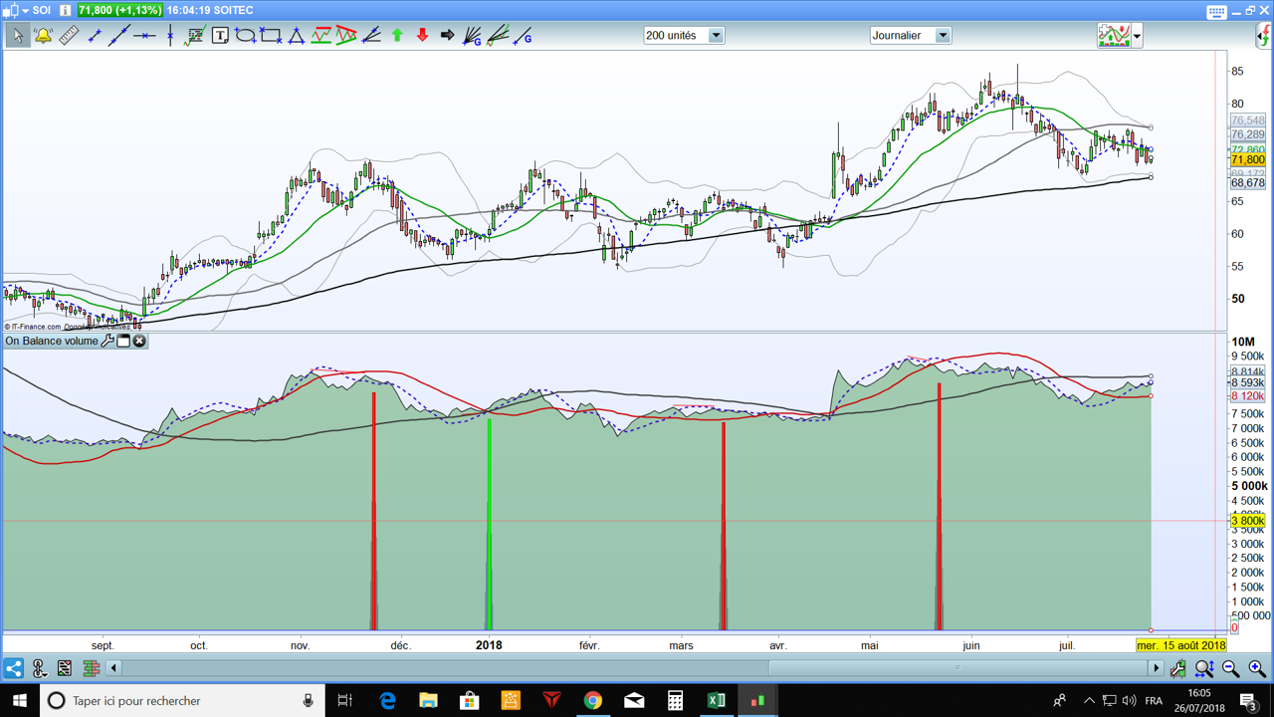The height and width of the screenshot is (717, 1274).
Task: Click the On Balance volume label
Action: 52,341
